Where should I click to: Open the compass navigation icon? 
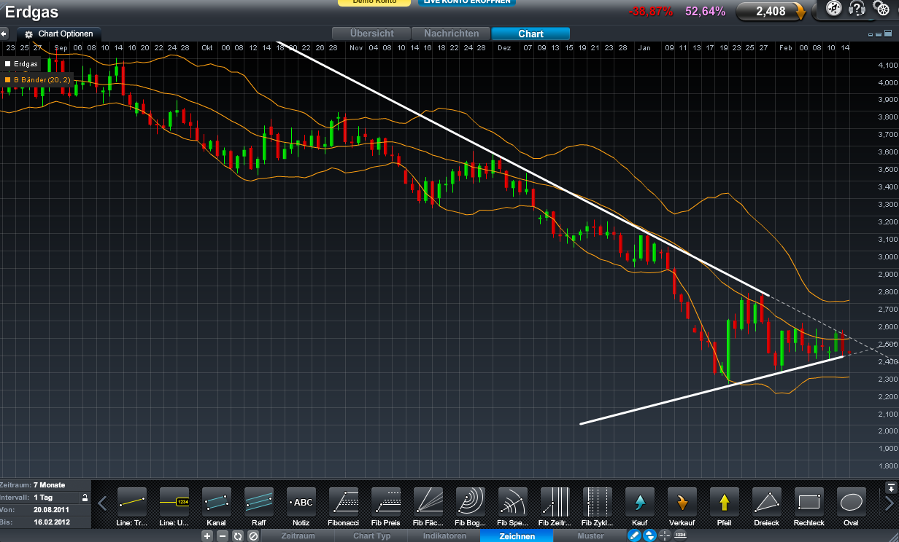(834, 8)
